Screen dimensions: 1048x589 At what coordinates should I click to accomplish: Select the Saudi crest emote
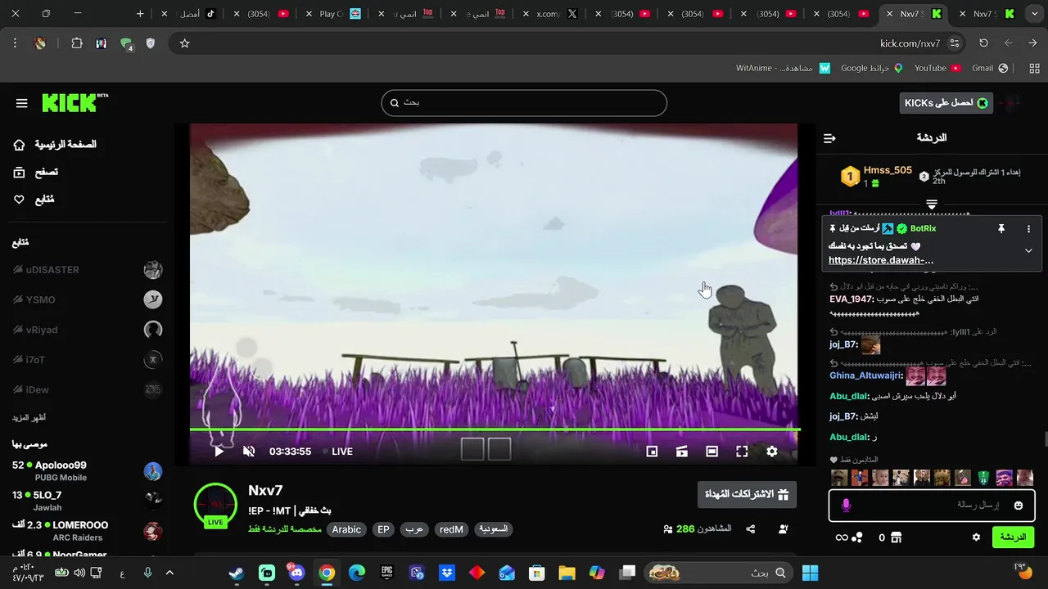983,478
